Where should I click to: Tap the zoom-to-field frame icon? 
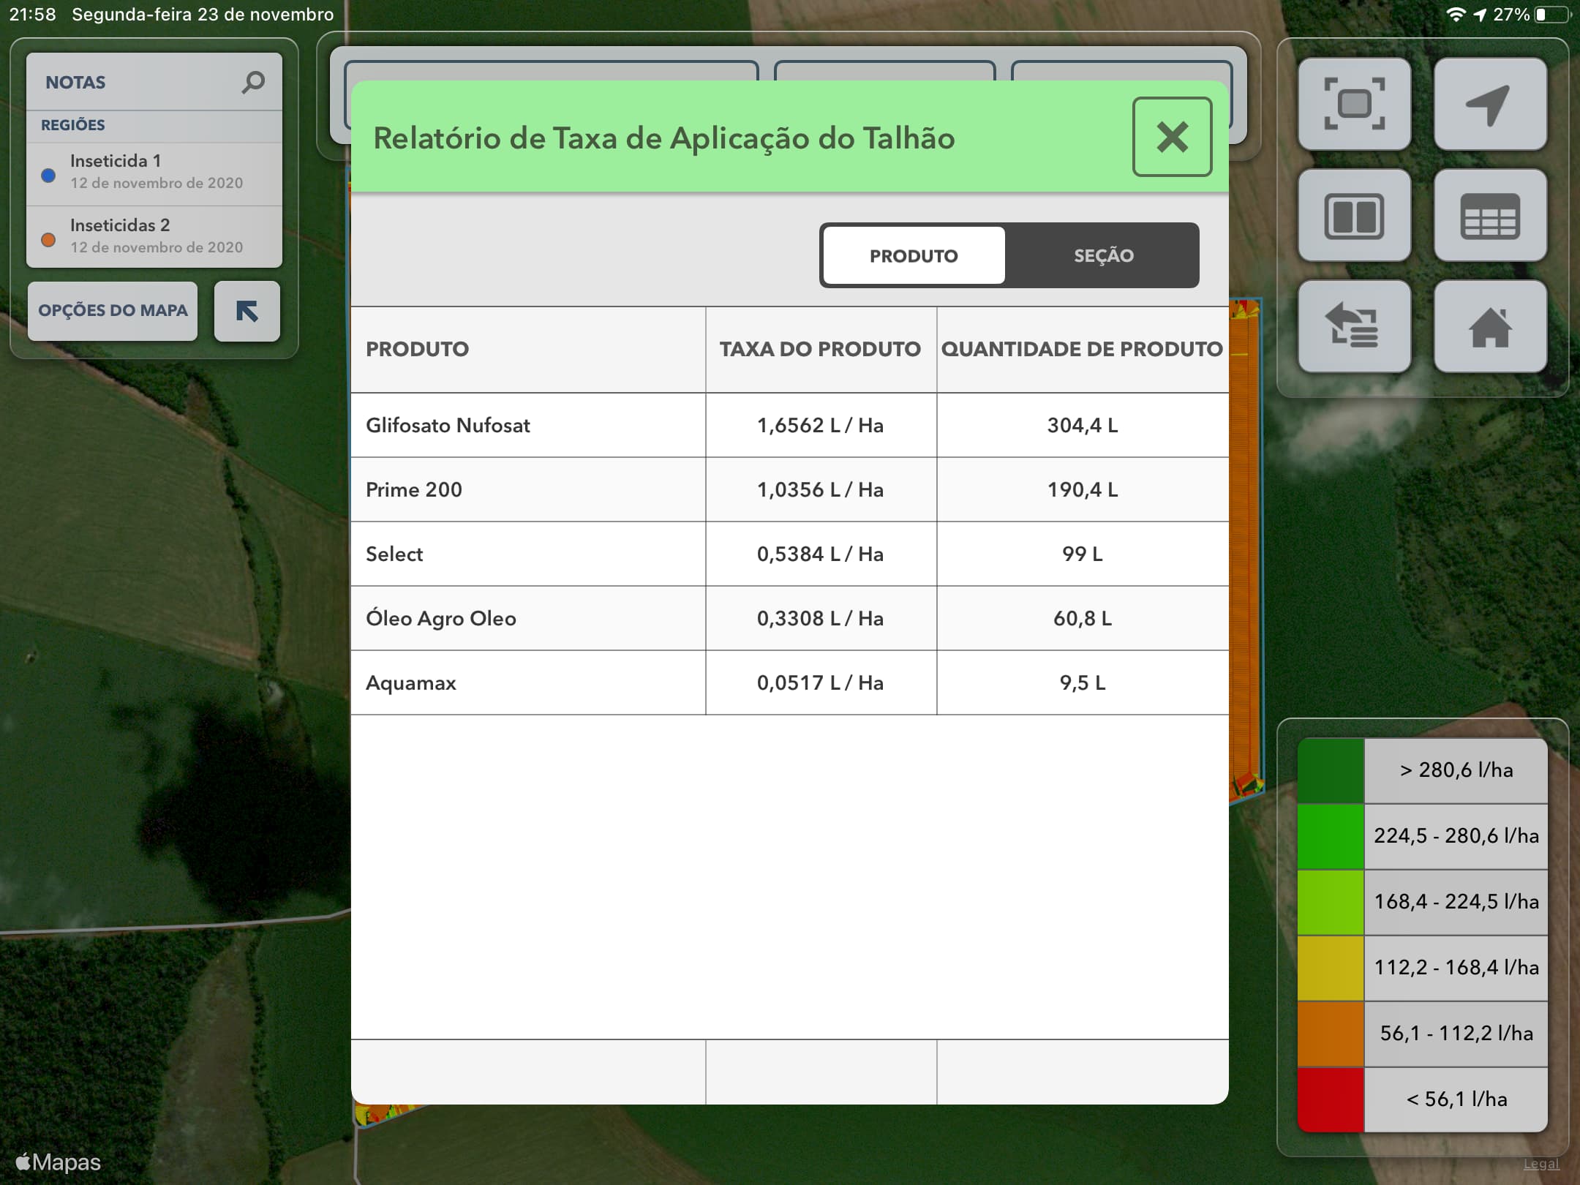[x=1354, y=104]
